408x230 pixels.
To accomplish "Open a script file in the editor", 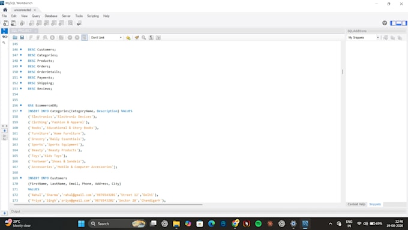I will coord(15,37).
